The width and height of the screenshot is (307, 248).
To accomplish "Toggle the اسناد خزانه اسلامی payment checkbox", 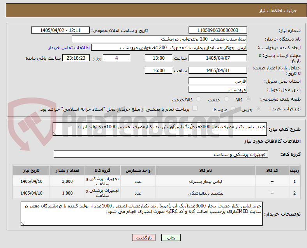I will (195, 108).
